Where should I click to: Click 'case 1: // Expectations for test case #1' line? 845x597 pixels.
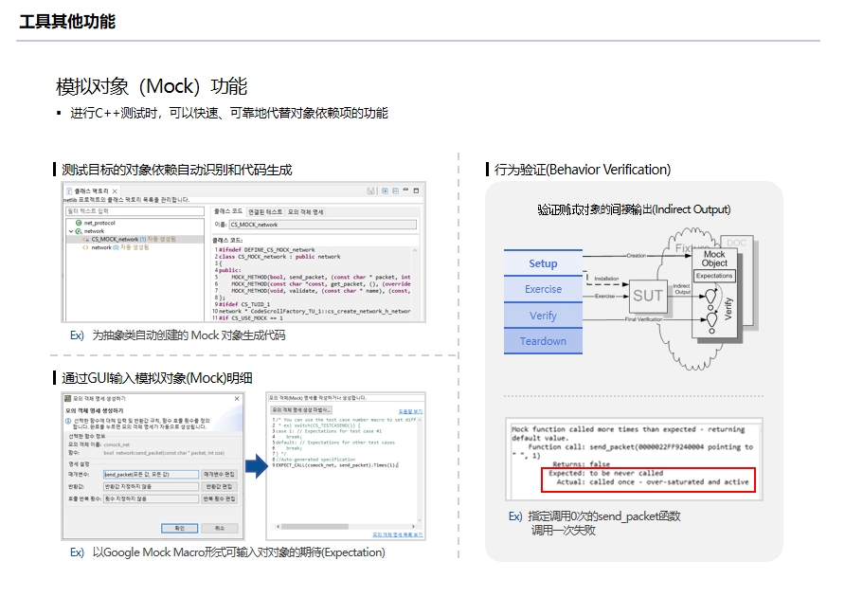[327, 431]
